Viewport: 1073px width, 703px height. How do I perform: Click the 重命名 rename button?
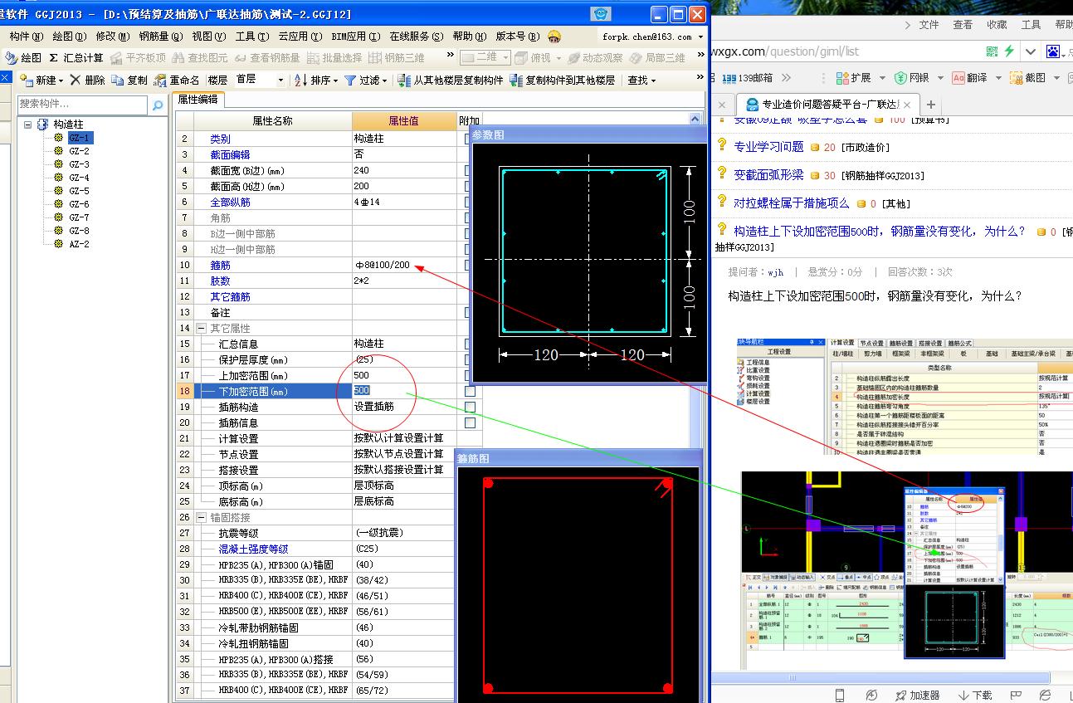(176, 81)
